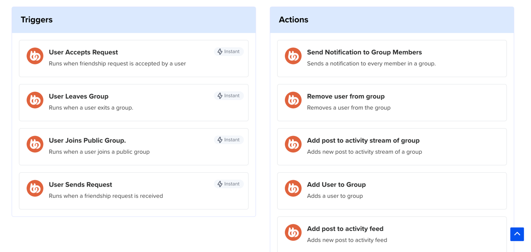531x252 pixels.
Task: Click icon beside Send Notification to Group Members
Action: tap(293, 56)
